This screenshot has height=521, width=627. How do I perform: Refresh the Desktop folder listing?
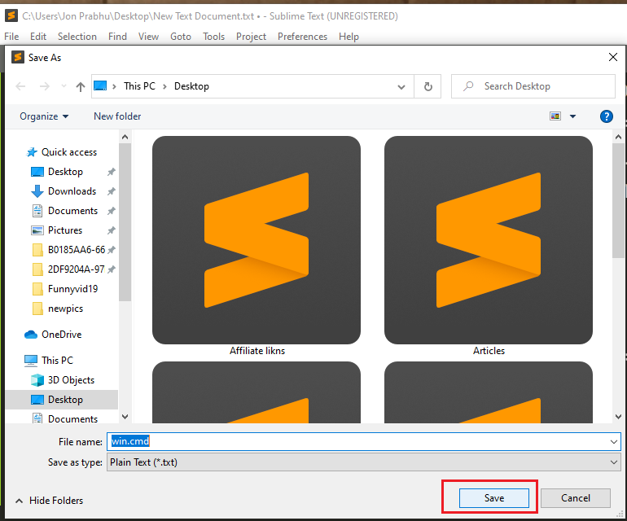[x=427, y=86]
